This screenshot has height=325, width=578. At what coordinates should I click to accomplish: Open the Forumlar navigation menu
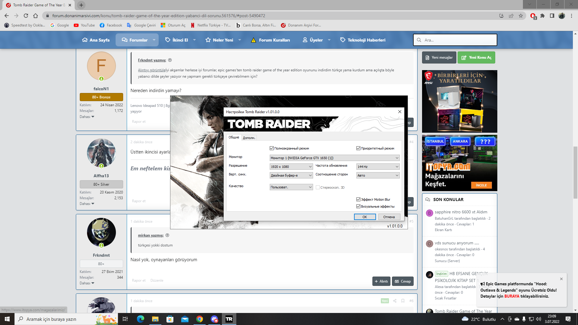(x=138, y=40)
